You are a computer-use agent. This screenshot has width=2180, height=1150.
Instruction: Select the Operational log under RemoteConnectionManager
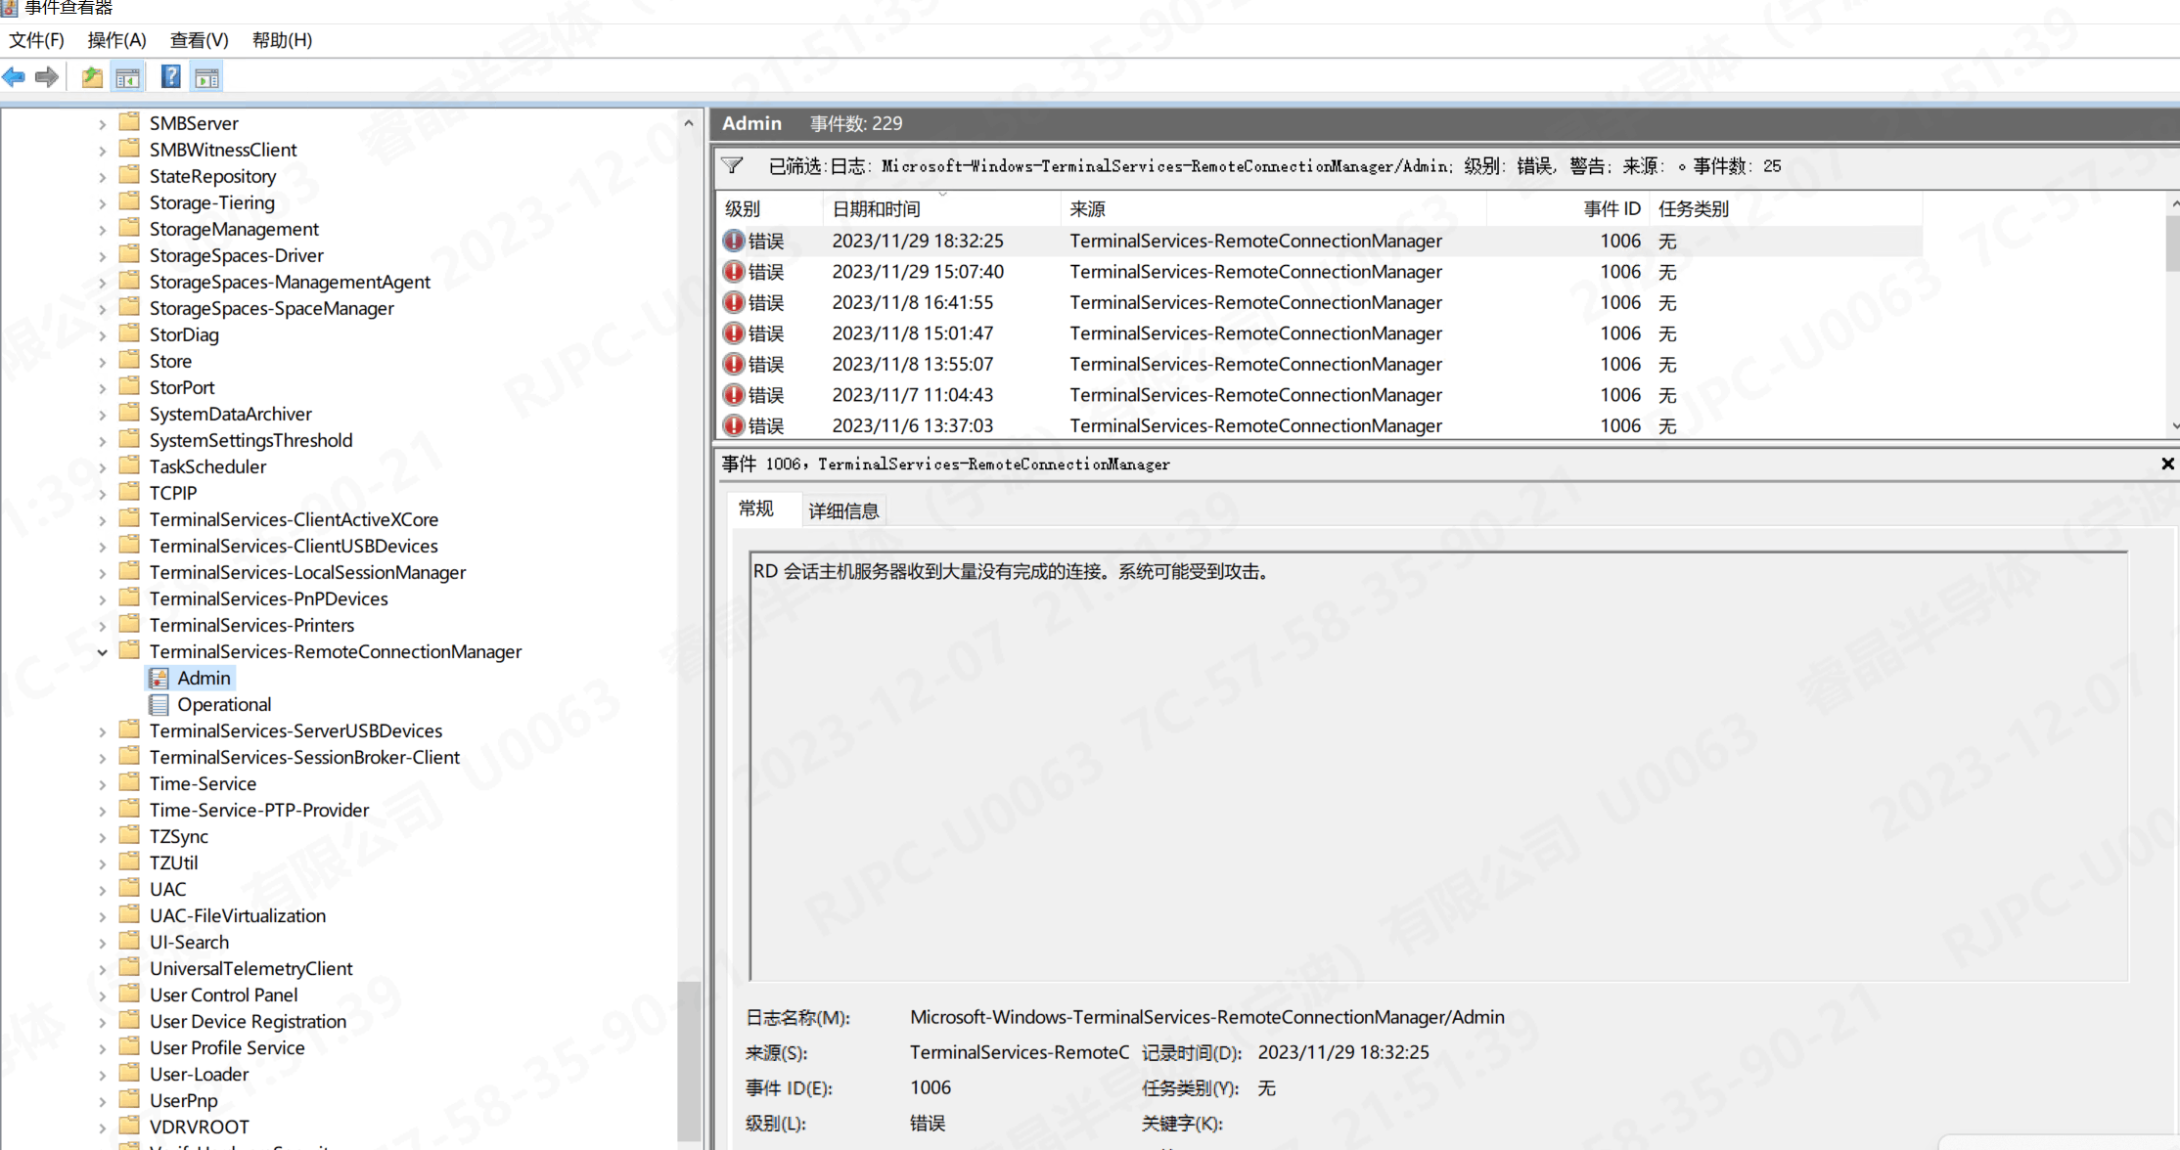(x=223, y=704)
